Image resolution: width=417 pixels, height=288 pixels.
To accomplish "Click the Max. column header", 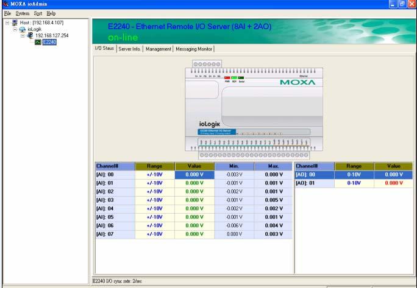I will [x=273, y=166].
